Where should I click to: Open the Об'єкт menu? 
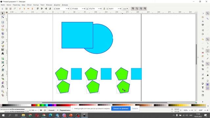(29, 5)
